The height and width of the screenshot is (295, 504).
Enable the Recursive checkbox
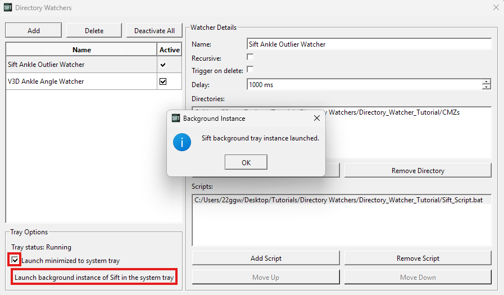point(250,57)
